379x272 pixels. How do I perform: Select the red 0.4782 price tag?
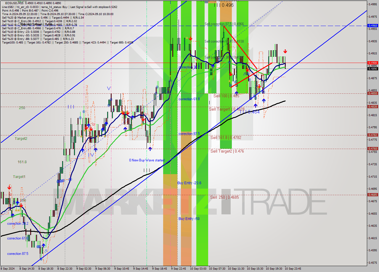coord(372,135)
